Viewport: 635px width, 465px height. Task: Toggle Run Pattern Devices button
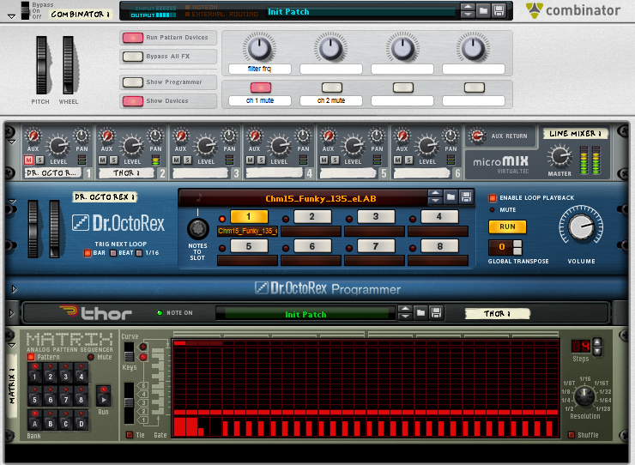[x=133, y=38]
